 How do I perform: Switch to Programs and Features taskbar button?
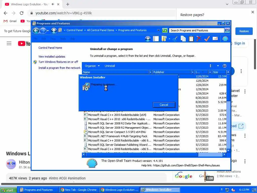coord(38,190)
